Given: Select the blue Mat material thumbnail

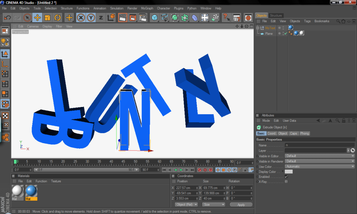Looking at the screenshot, I should 31,191.
